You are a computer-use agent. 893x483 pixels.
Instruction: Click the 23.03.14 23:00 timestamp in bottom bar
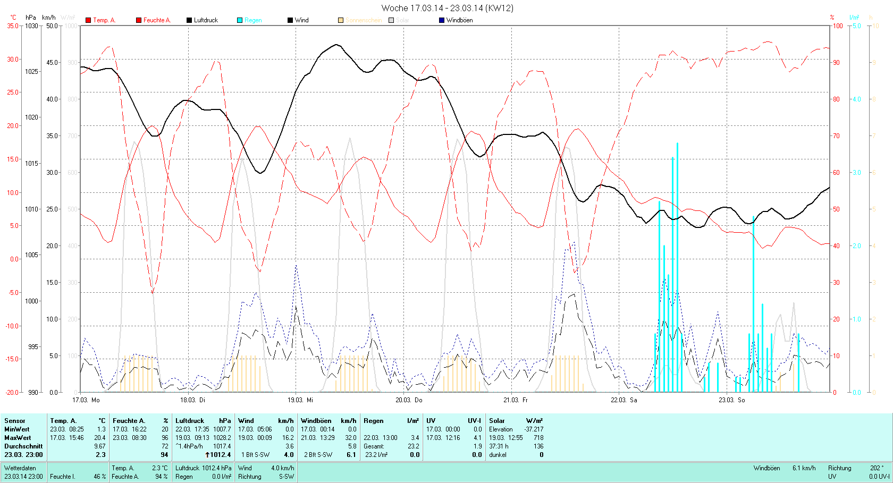coord(23,477)
